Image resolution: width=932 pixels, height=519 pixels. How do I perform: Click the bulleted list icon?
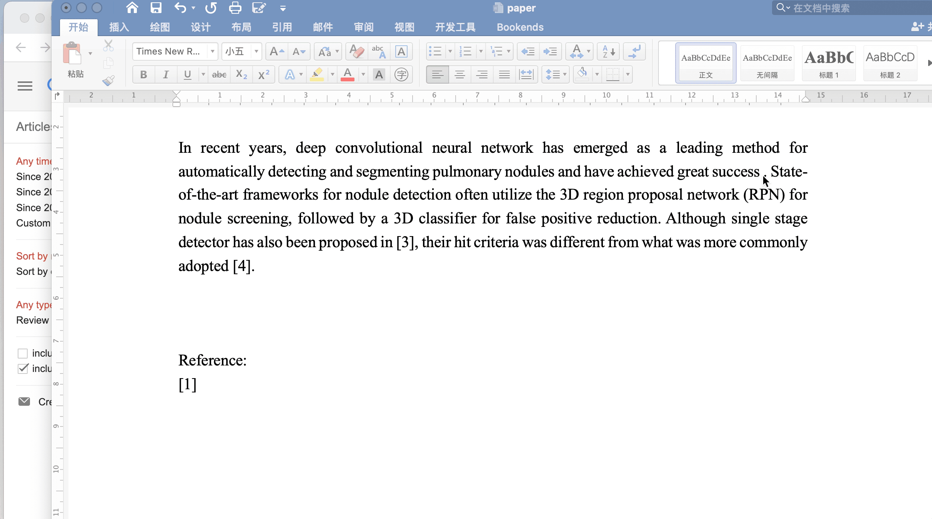pyautogui.click(x=435, y=51)
